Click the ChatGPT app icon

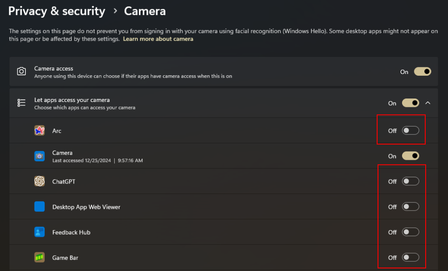pos(39,181)
